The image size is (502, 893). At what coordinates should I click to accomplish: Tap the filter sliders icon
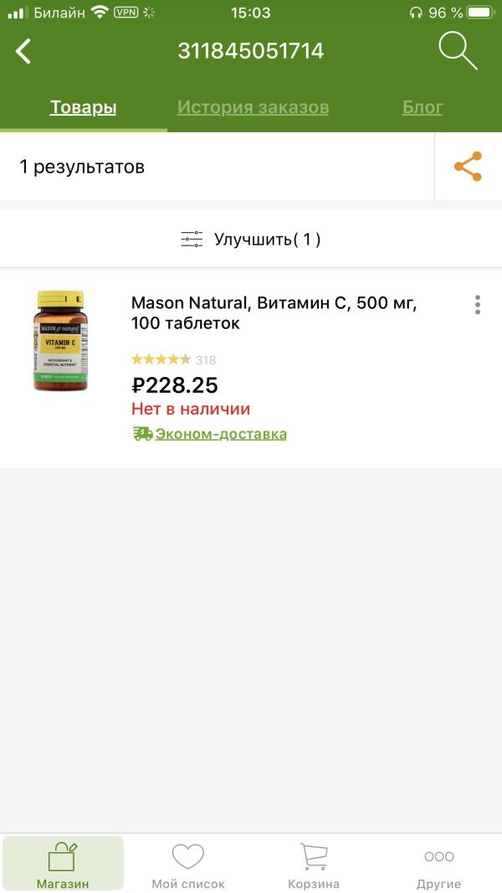[192, 240]
